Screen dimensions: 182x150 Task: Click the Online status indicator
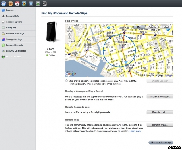point(51,55)
